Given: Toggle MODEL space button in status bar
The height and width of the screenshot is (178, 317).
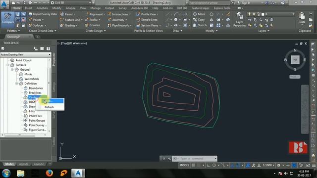Looking at the screenshot, I should click(184, 165).
